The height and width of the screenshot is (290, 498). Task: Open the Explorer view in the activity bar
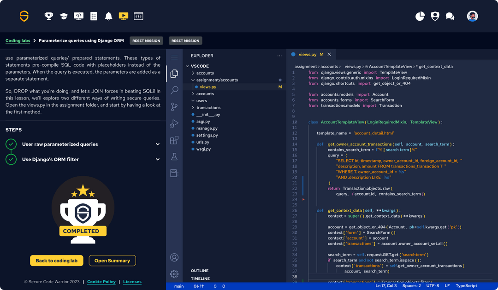(174, 73)
